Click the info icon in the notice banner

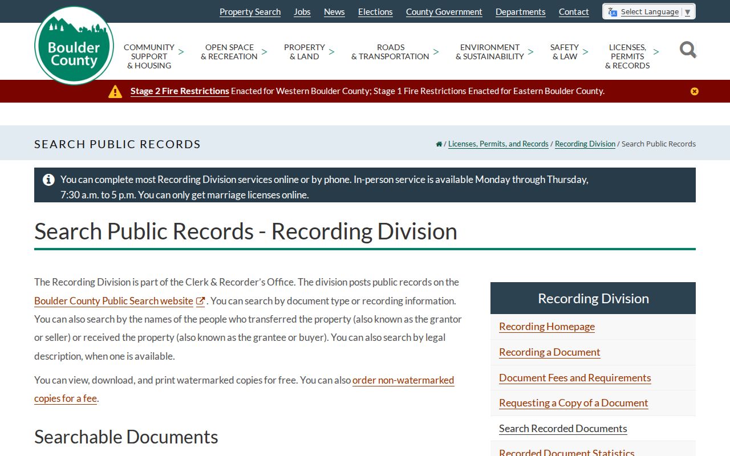point(48,180)
